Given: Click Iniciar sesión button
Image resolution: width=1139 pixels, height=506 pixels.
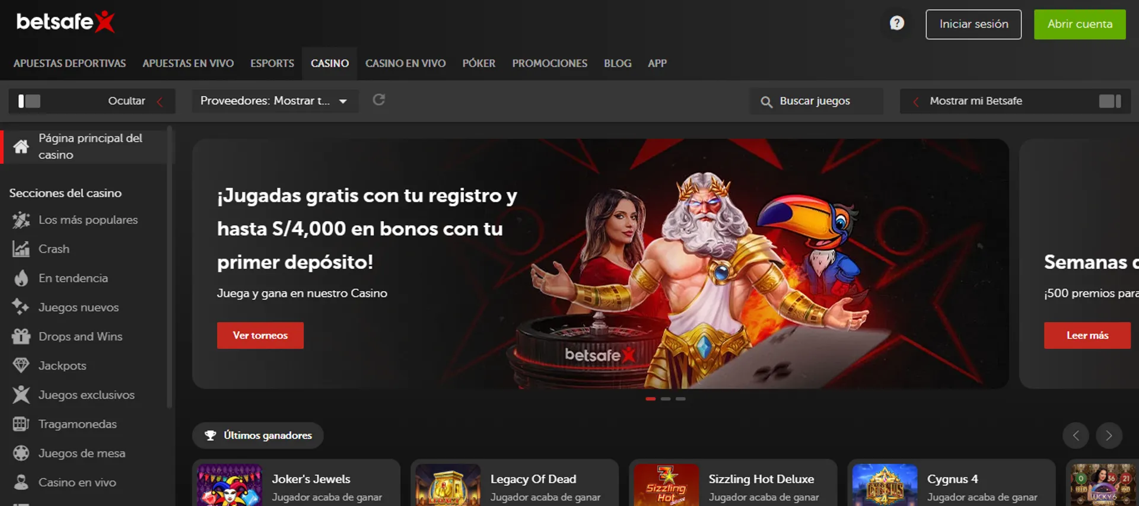Looking at the screenshot, I should click(973, 24).
